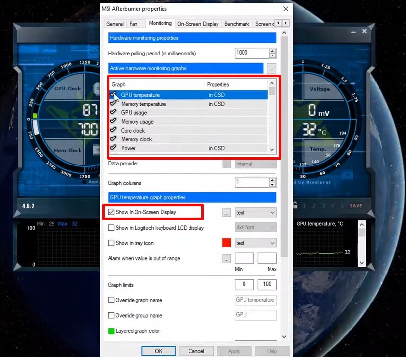The height and width of the screenshot is (357, 406).
Task: Minimize the Afterburner main window
Action: click(x=353, y=32)
